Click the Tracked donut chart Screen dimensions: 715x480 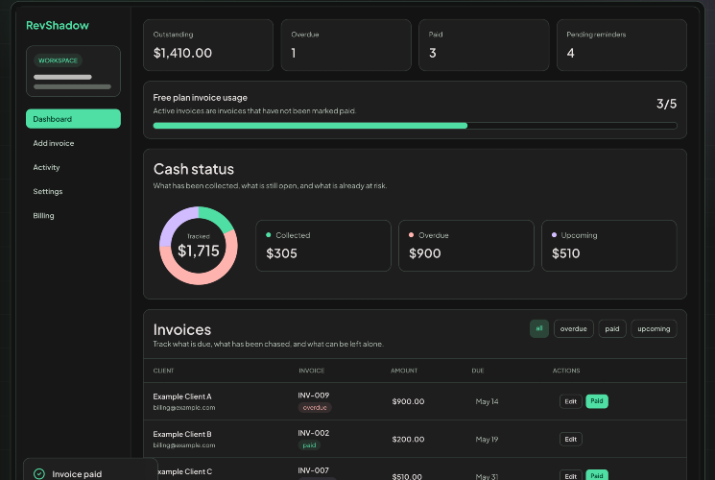(199, 246)
